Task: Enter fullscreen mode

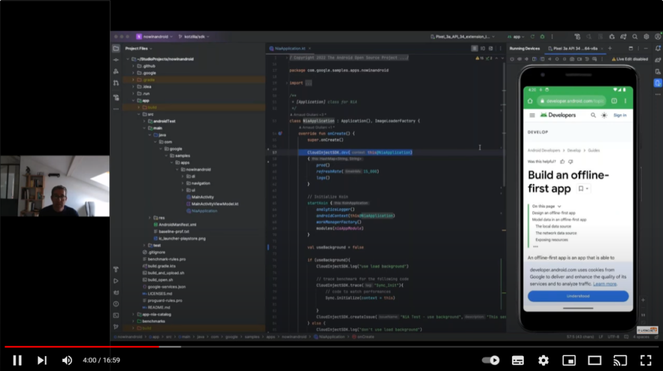Action: tap(646, 360)
